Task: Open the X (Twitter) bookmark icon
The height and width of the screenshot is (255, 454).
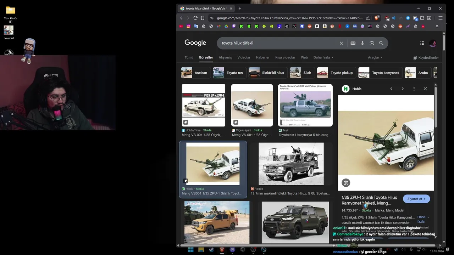Action: tap(294, 26)
